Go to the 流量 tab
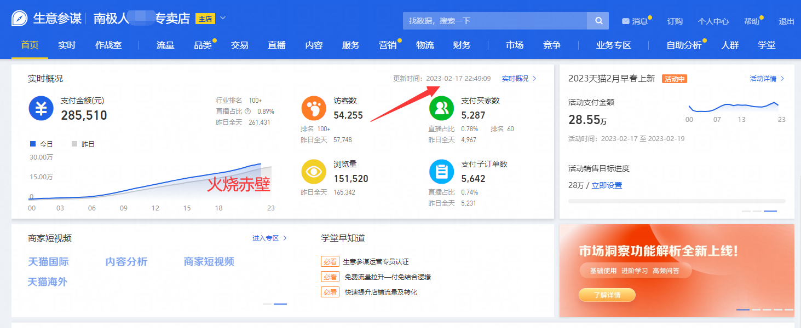This screenshot has height=328, width=801. [x=165, y=45]
